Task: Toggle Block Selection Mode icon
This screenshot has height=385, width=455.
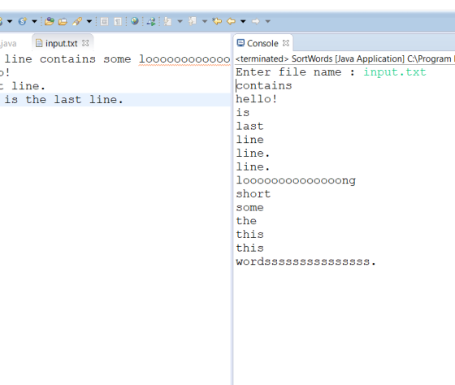Action: click(105, 21)
